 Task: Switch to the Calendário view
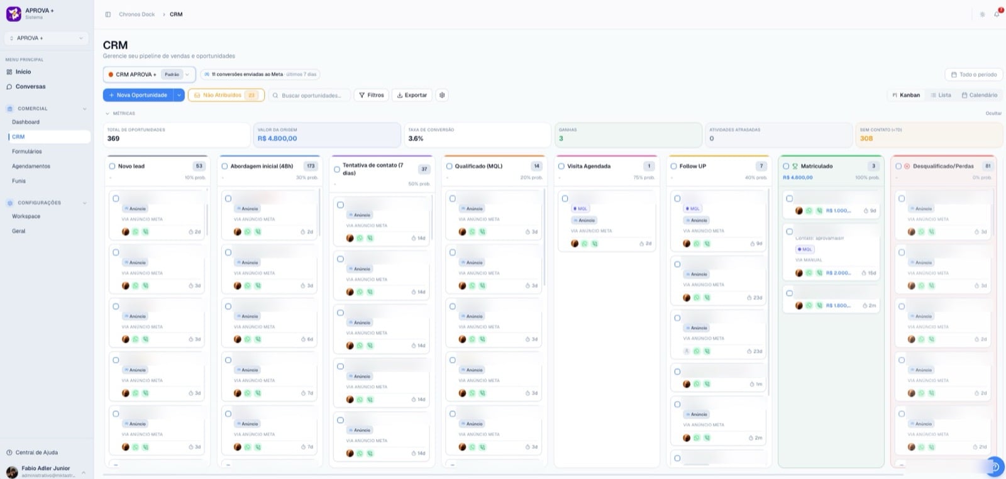(x=979, y=95)
